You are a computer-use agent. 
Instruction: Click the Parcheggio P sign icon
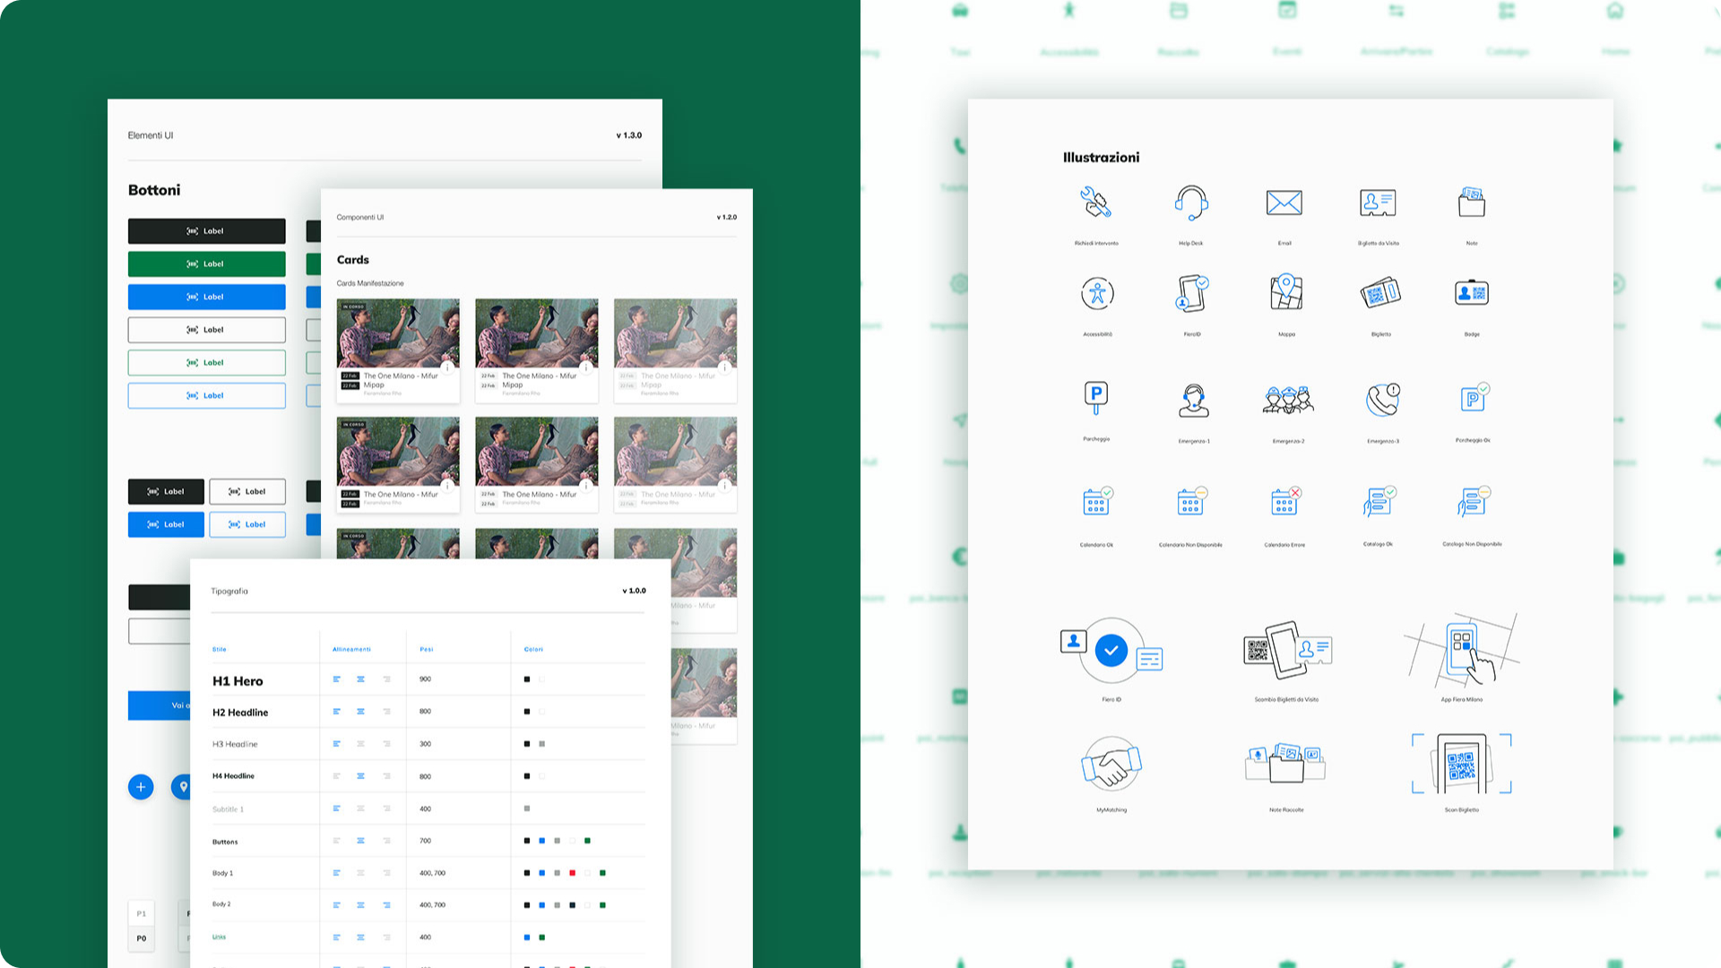coord(1095,396)
